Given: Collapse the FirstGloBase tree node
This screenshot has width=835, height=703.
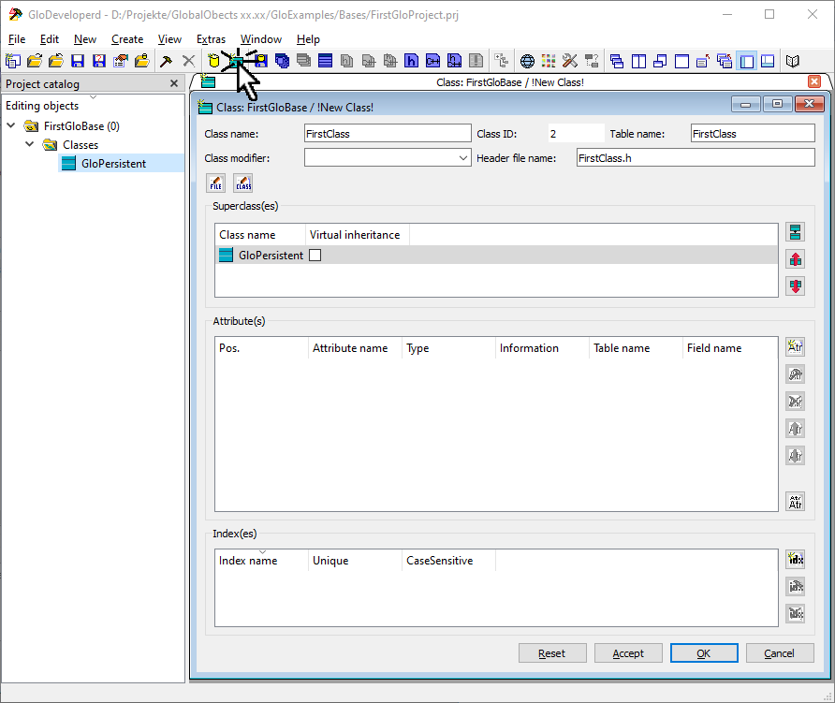Looking at the screenshot, I should (11, 125).
